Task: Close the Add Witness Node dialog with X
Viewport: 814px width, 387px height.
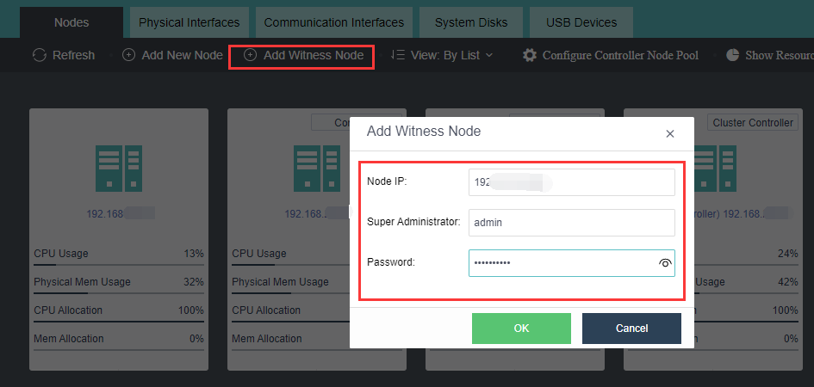Action: pos(670,133)
